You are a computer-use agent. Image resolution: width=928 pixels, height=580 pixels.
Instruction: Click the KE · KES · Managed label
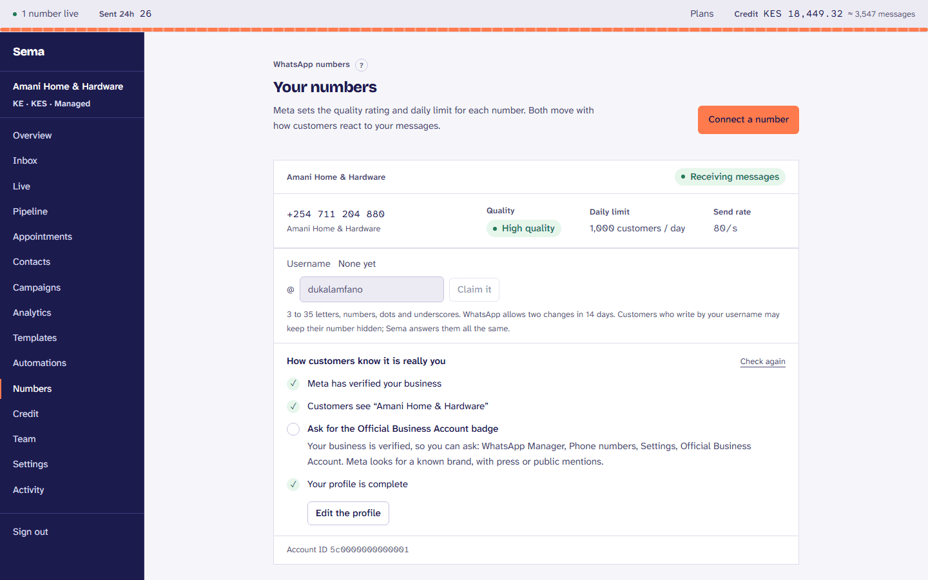click(x=52, y=104)
